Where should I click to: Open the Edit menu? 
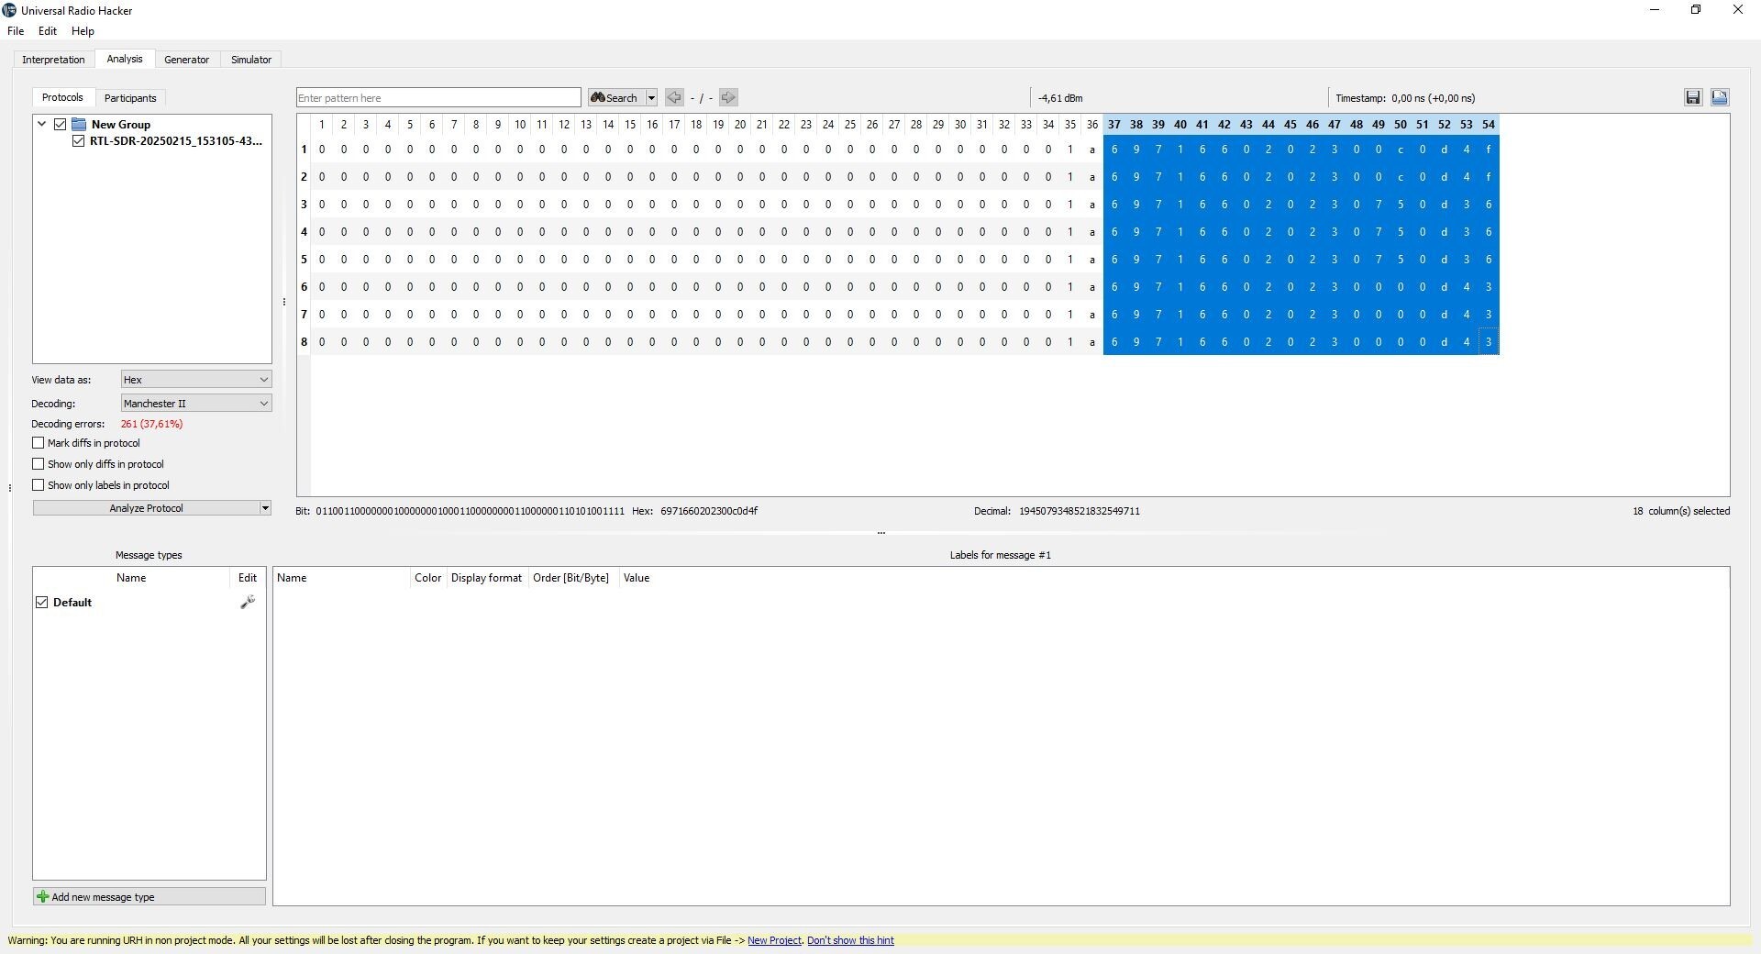click(48, 31)
